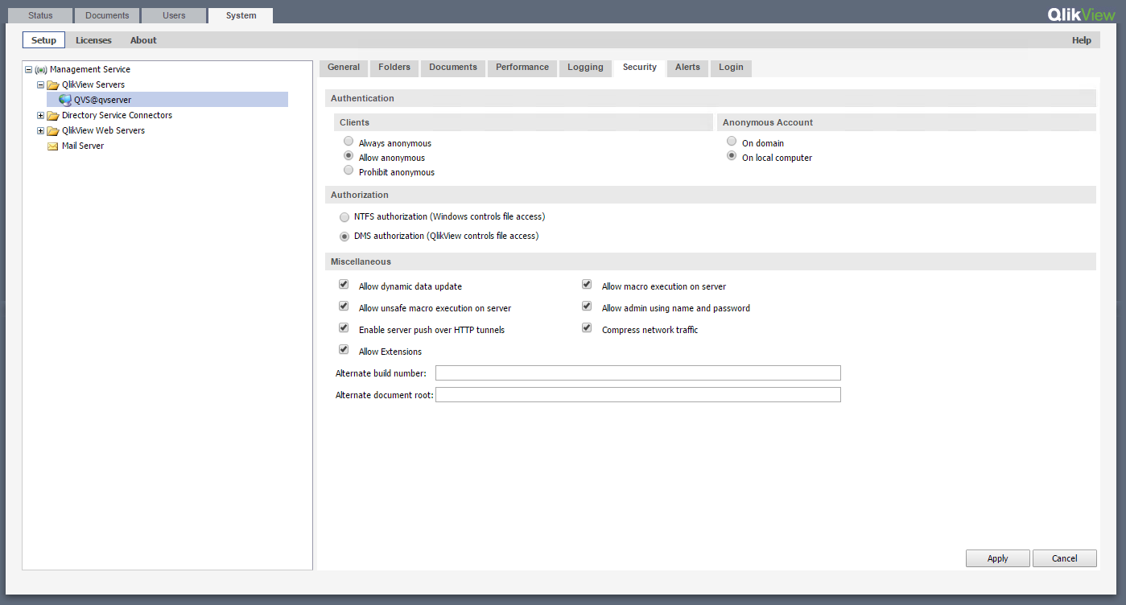Select QVS@qvserver tree item label

click(102, 100)
